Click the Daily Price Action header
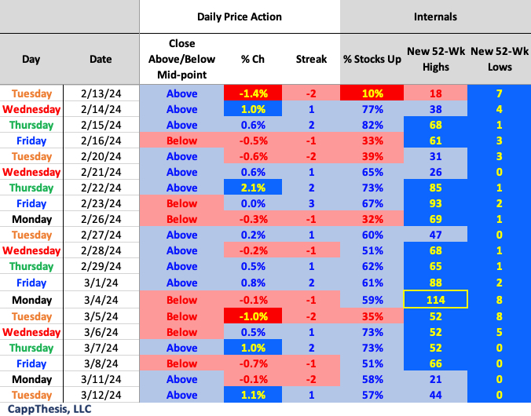 (240, 16)
